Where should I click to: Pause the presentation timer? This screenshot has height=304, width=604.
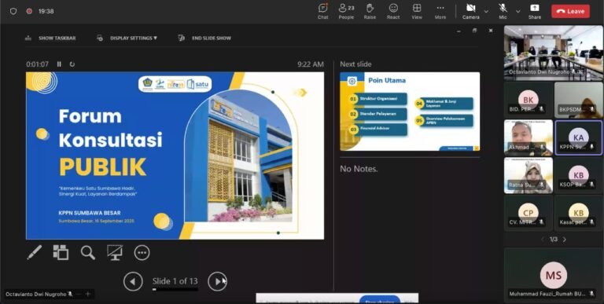pyautogui.click(x=59, y=64)
